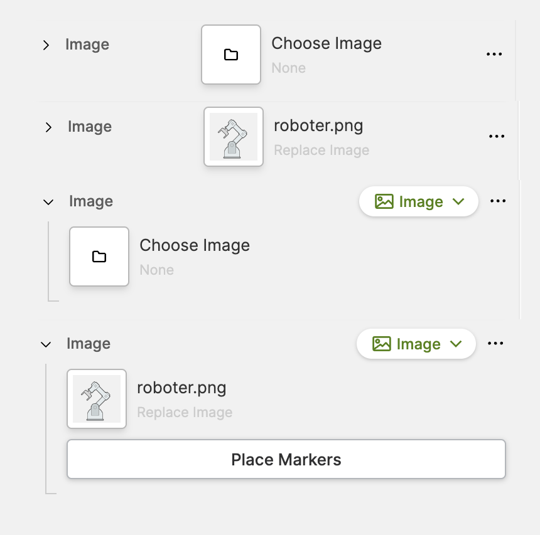Viewport: 540px width, 535px height.
Task: Click the Place Markers button
Action: tap(286, 460)
